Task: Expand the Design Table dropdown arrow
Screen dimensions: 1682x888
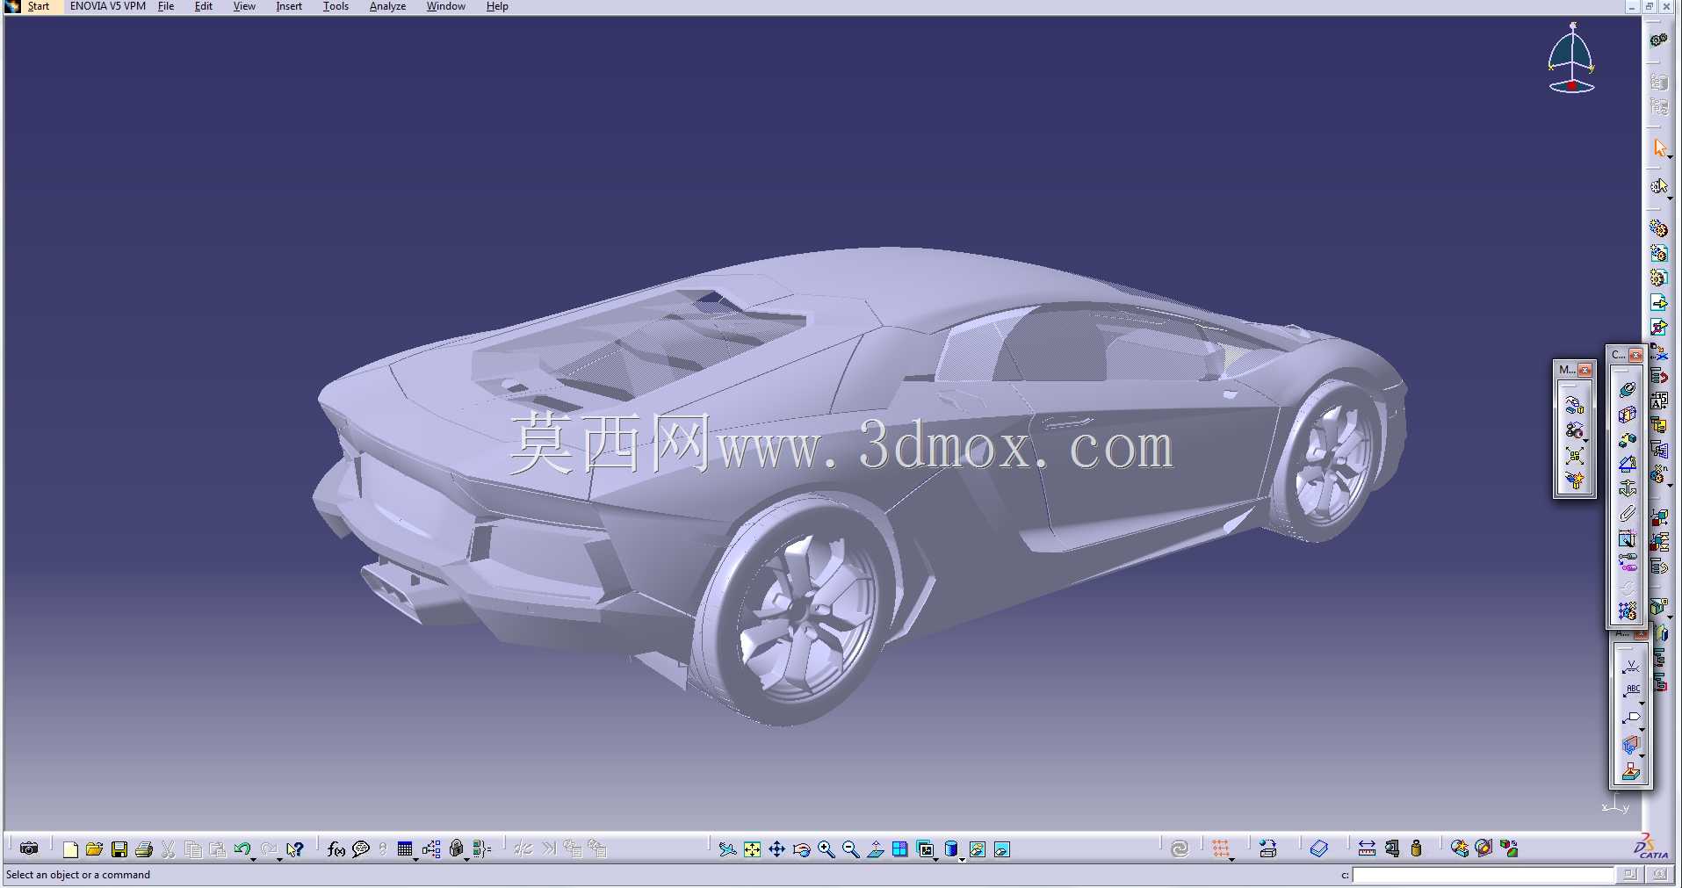Action: 416,859
